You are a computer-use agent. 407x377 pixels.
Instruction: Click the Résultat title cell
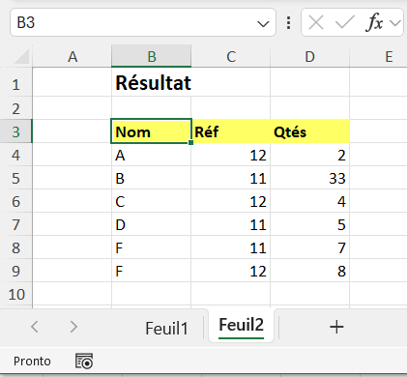point(152,82)
